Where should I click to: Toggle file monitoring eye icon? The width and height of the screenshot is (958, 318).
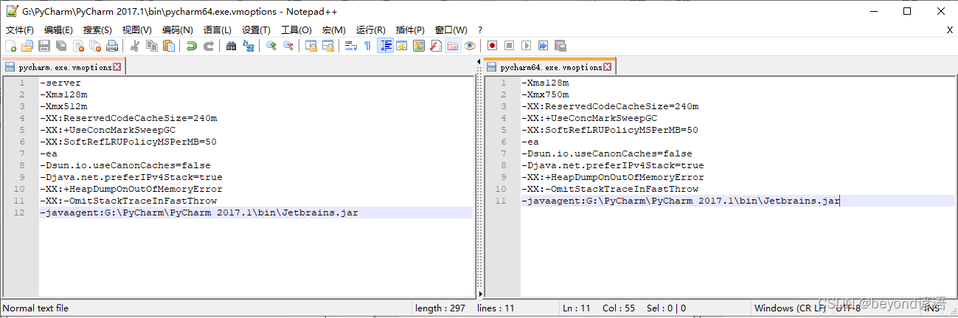(x=470, y=46)
